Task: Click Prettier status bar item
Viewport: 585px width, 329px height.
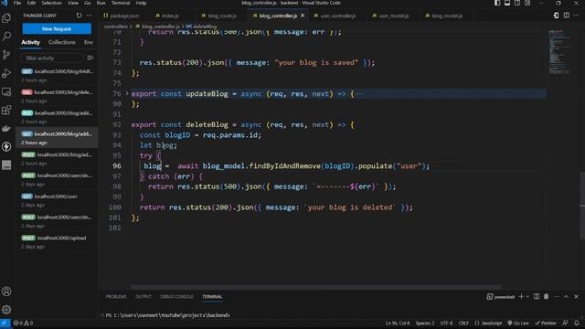Action: [546, 323]
